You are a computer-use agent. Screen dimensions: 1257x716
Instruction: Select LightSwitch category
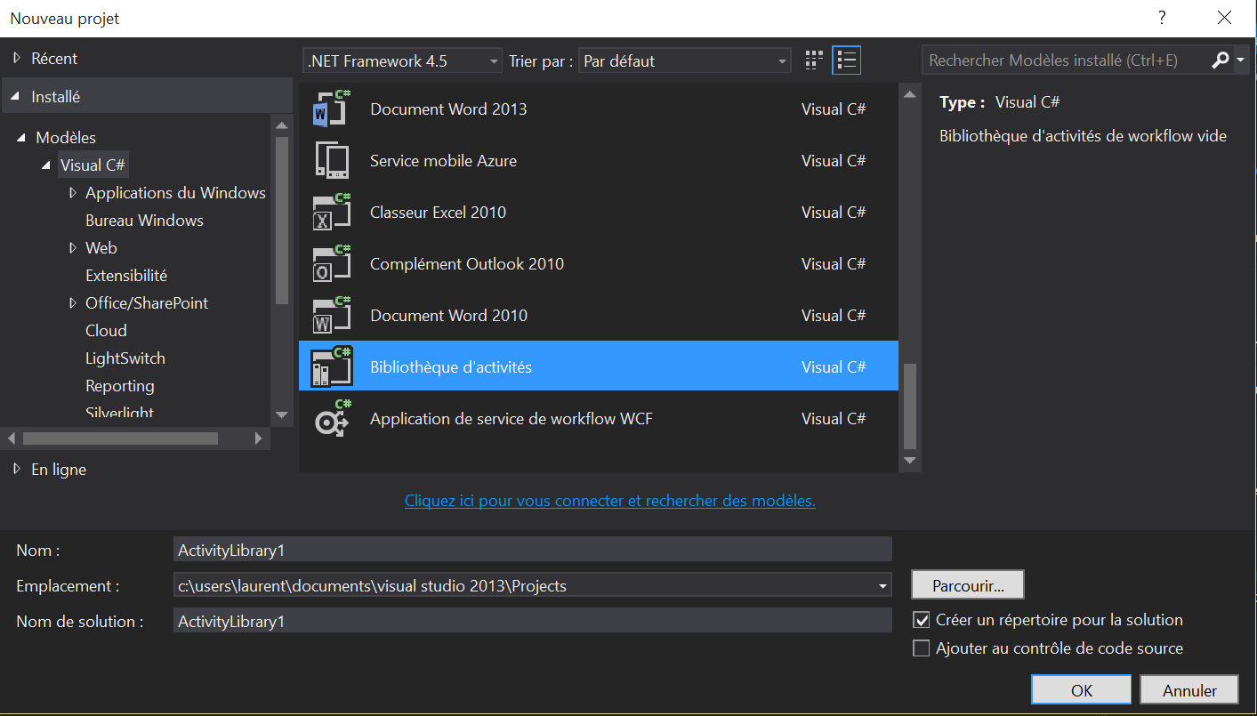pos(125,358)
